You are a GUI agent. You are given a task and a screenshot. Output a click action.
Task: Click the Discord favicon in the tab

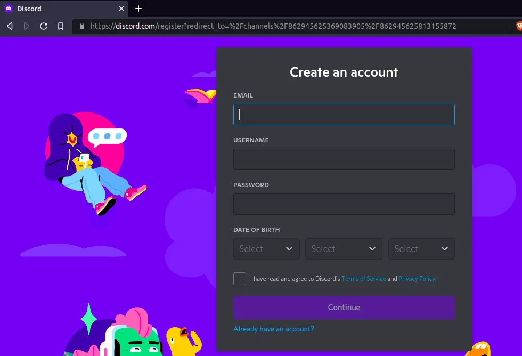[x=9, y=9]
